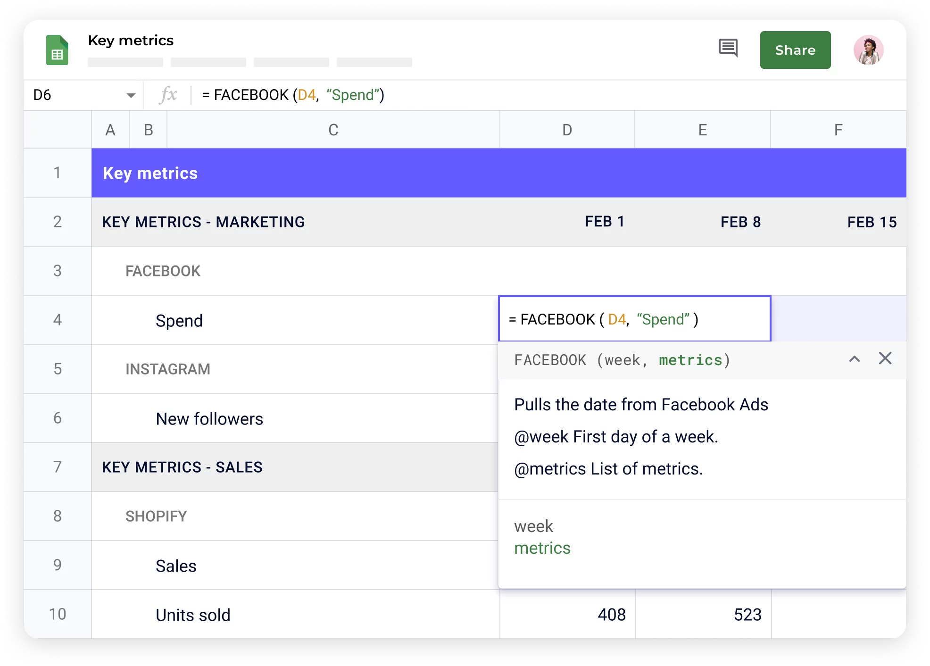The width and height of the screenshot is (930, 666).
Task: Click the fx function icon
Action: tap(168, 95)
